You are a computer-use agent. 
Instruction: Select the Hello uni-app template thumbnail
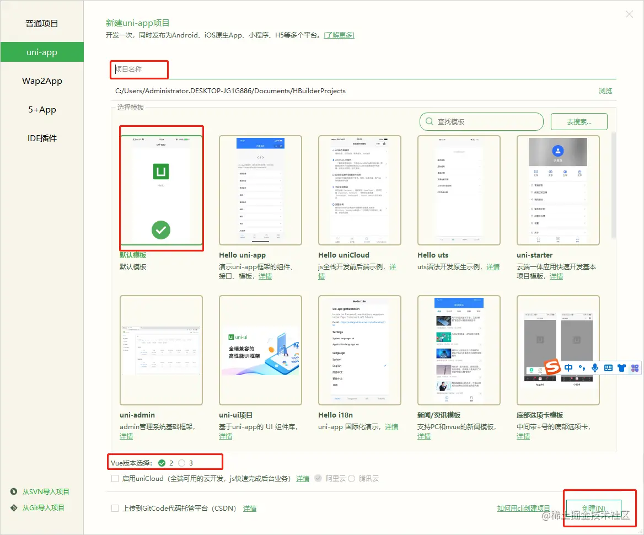pyautogui.click(x=260, y=190)
